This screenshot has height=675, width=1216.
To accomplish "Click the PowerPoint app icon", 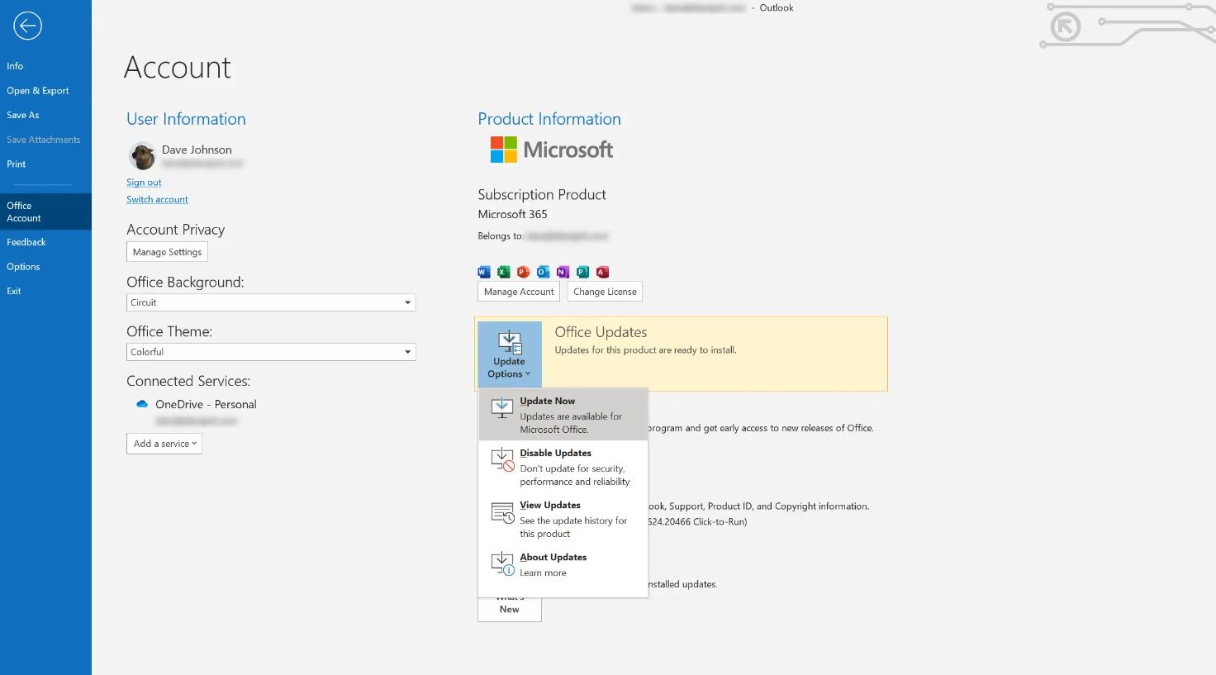I will click(523, 272).
